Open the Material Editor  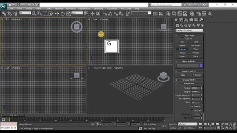click(192, 14)
